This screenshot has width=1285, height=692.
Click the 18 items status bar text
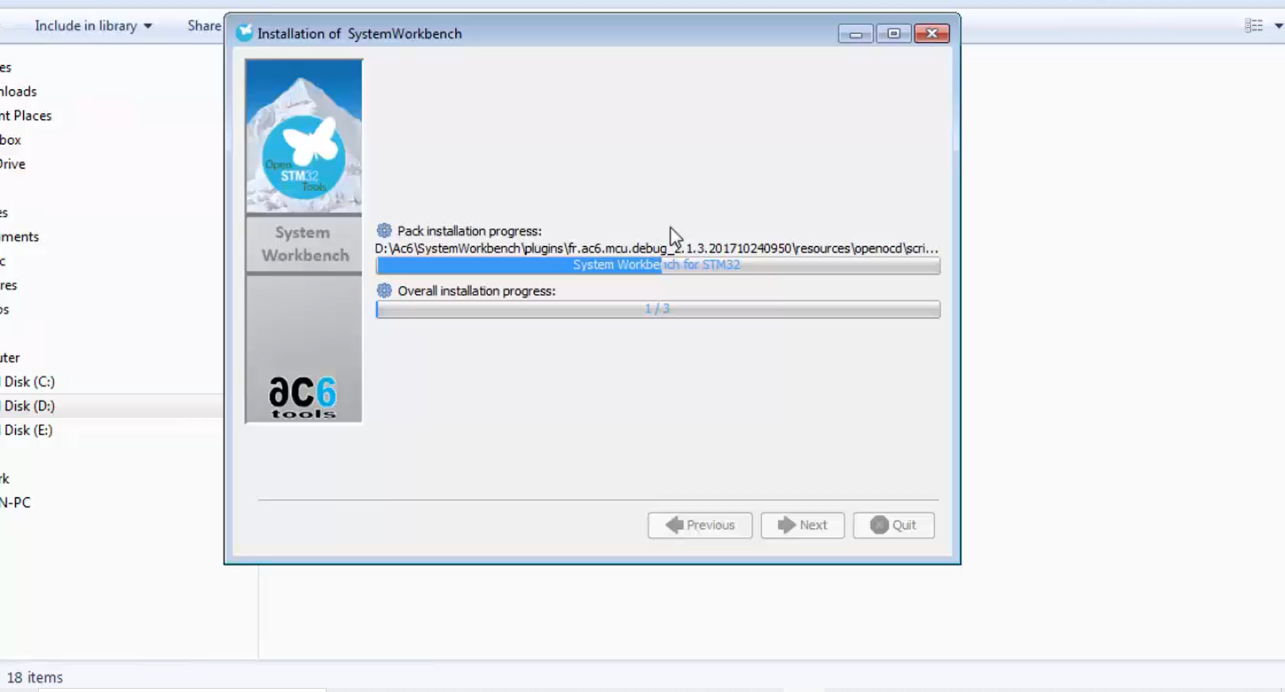click(35, 677)
